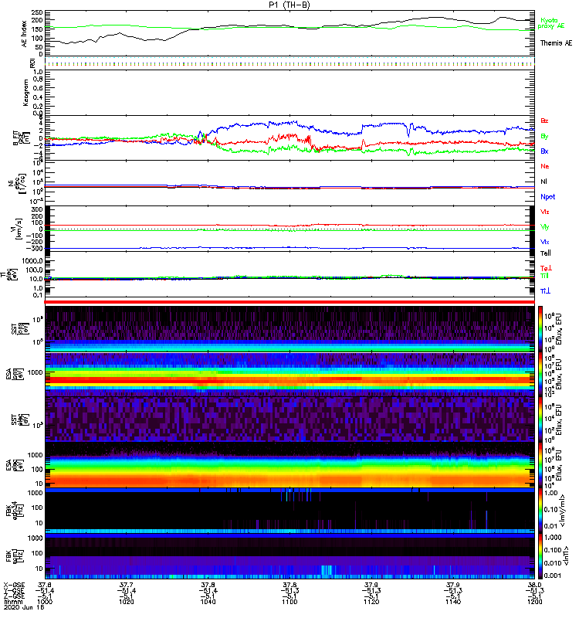Click the "1040" time tick label
The height and width of the screenshot is (618, 579).
pos(208,602)
